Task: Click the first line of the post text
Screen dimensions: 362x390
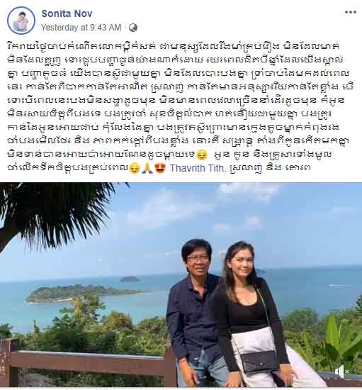Action: pos(173,47)
